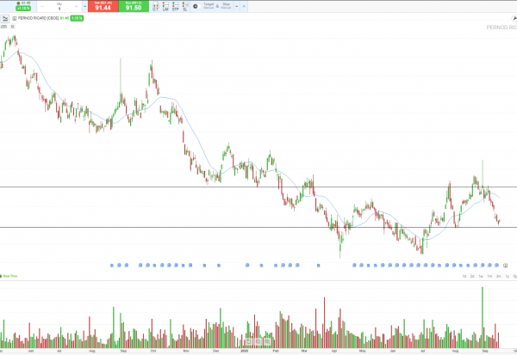Expand the order toolbar options arrow

238,7
